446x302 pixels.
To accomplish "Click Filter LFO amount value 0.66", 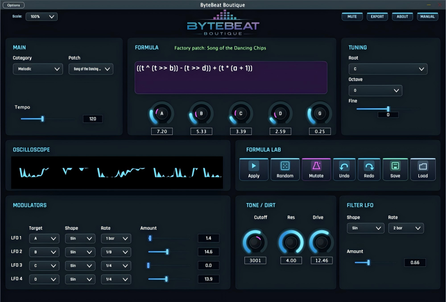I will [415, 262].
